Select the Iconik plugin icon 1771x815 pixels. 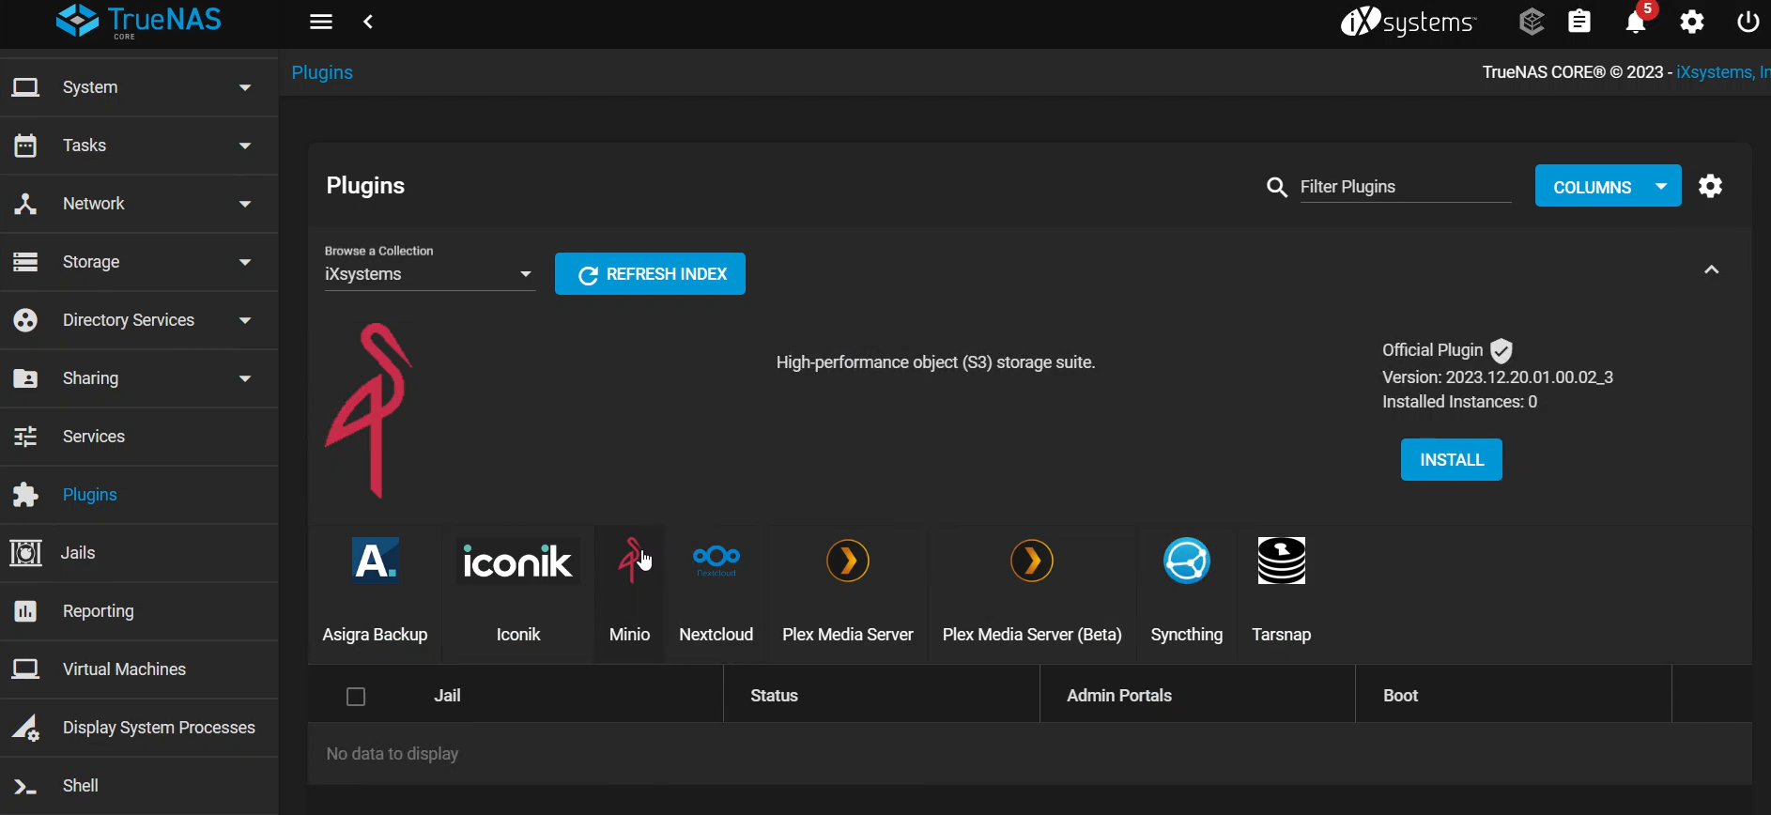click(x=517, y=561)
